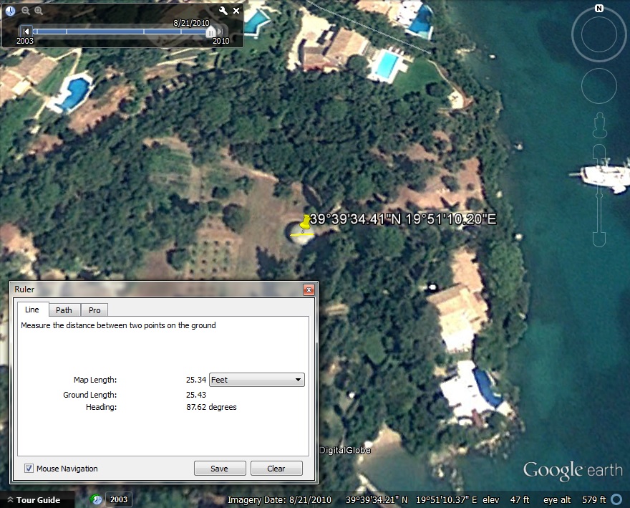The height and width of the screenshot is (508, 630).
Task: Expand the Tour Guide panel
Action: point(37,500)
